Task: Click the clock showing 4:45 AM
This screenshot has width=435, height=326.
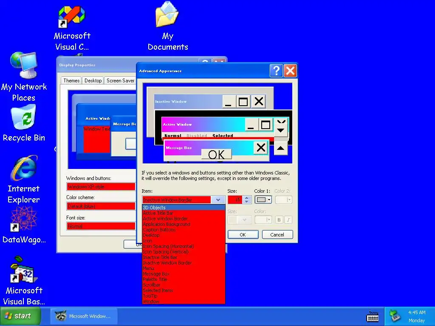Action: (417, 312)
